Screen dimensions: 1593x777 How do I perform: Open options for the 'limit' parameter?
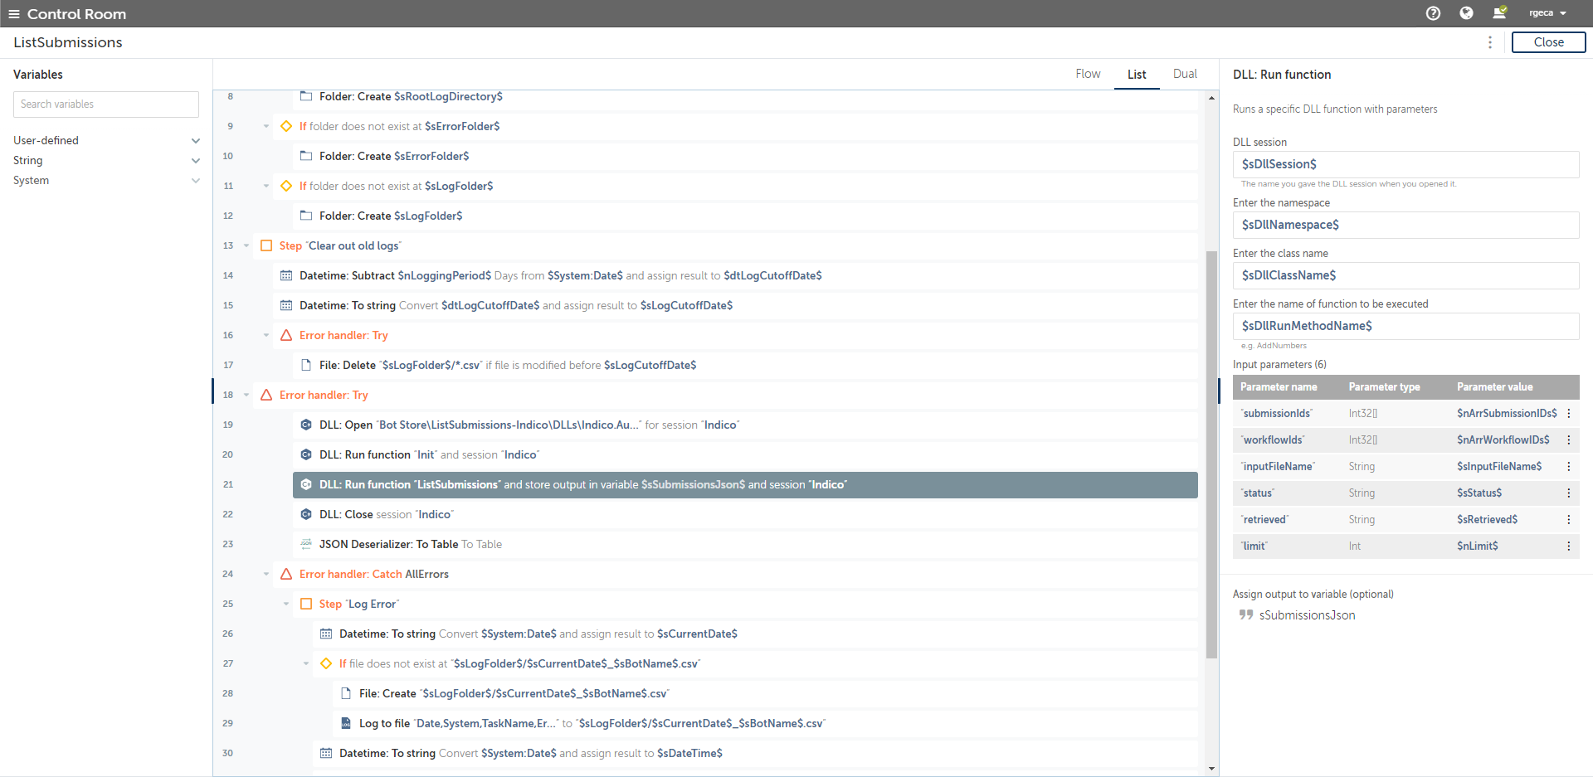(x=1569, y=546)
